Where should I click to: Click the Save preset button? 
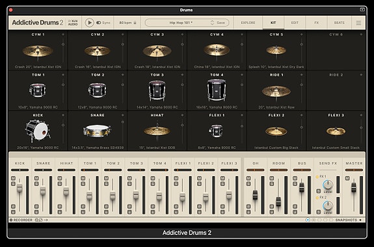pos(220,23)
